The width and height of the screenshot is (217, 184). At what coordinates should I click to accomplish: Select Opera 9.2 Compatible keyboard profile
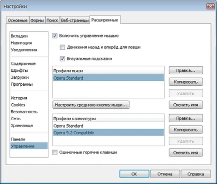(108, 133)
